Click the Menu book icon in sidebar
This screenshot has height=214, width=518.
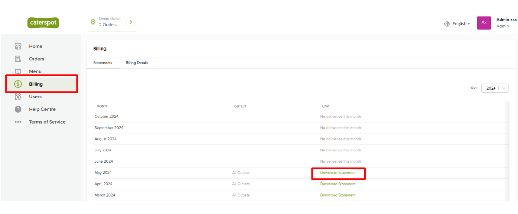[18, 71]
